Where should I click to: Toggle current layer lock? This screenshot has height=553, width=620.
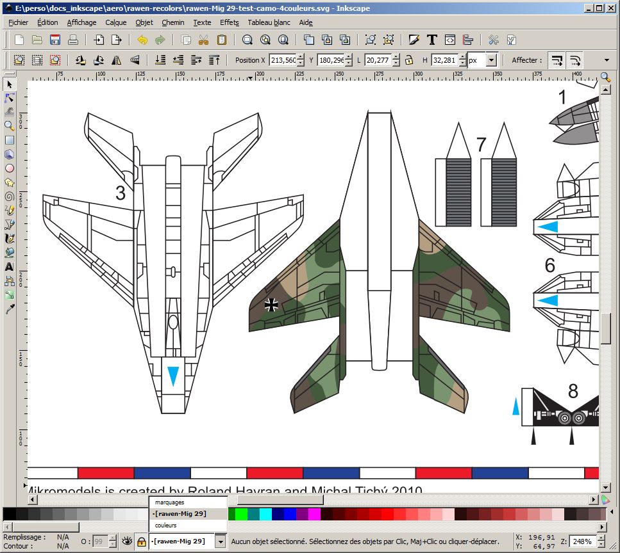(x=141, y=541)
